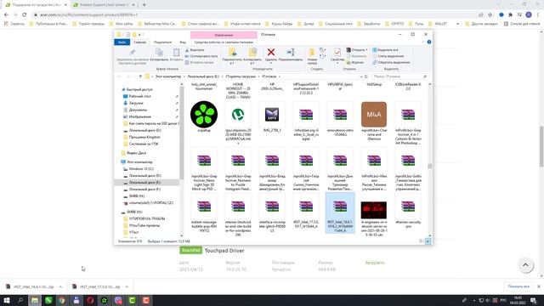Select Desktop (Рабочий стол) in navigation pane

[139, 96]
